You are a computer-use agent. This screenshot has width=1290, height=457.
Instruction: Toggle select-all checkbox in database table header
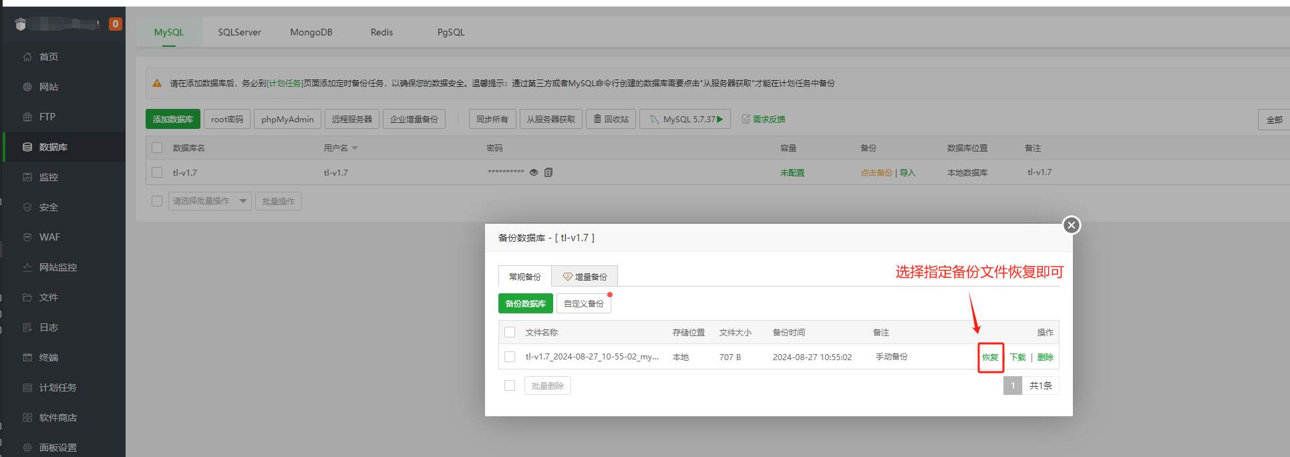(x=157, y=148)
